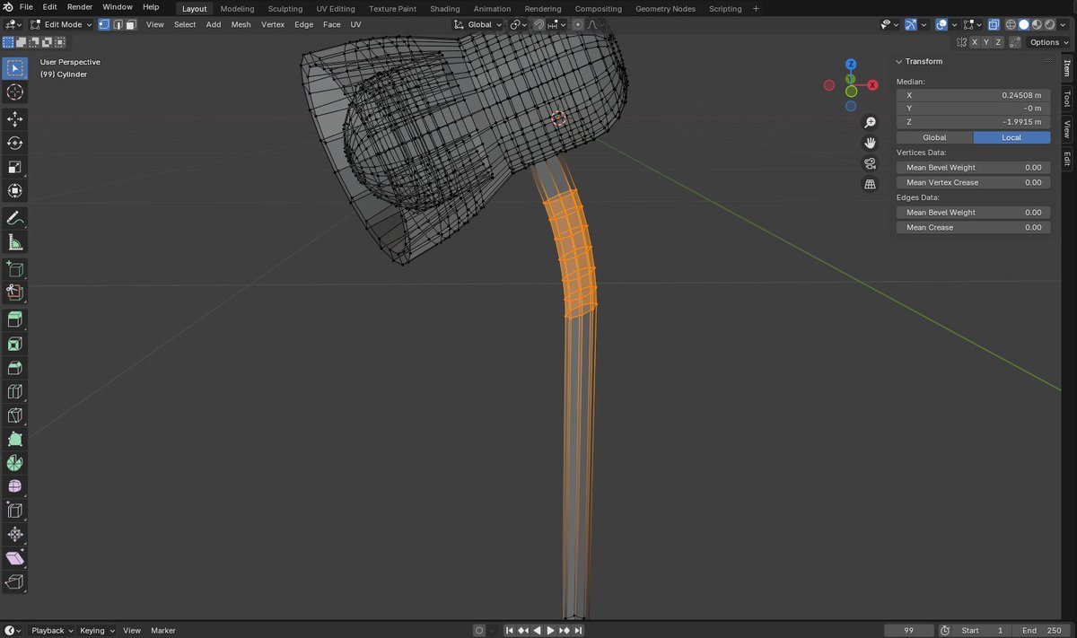Pick the Scale tool
This screenshot has height=638, width=1077.
pyautogui.click(x=14, y=167)
